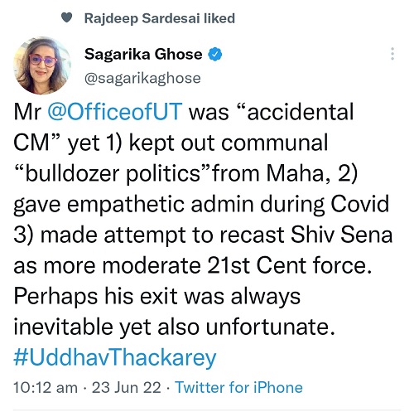414x412 pixels.
Task: Click the line ending with unfortunate
Action: (174, 327)
